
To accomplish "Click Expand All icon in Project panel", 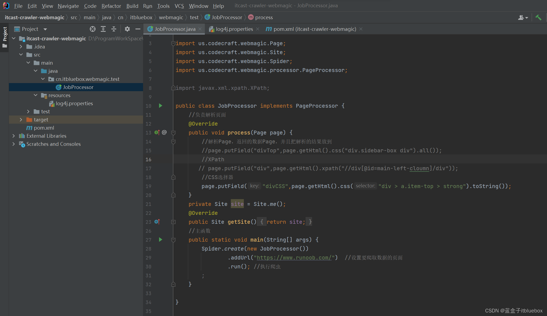I will (103, 29).
